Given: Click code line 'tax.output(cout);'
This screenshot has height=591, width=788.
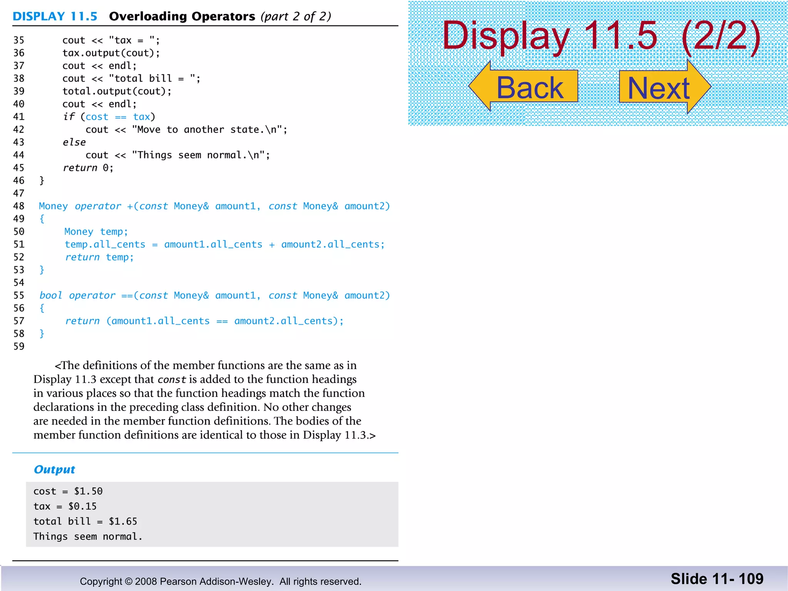Looking at the screenshot, I should pyautogui.click(x=111, y=53).
